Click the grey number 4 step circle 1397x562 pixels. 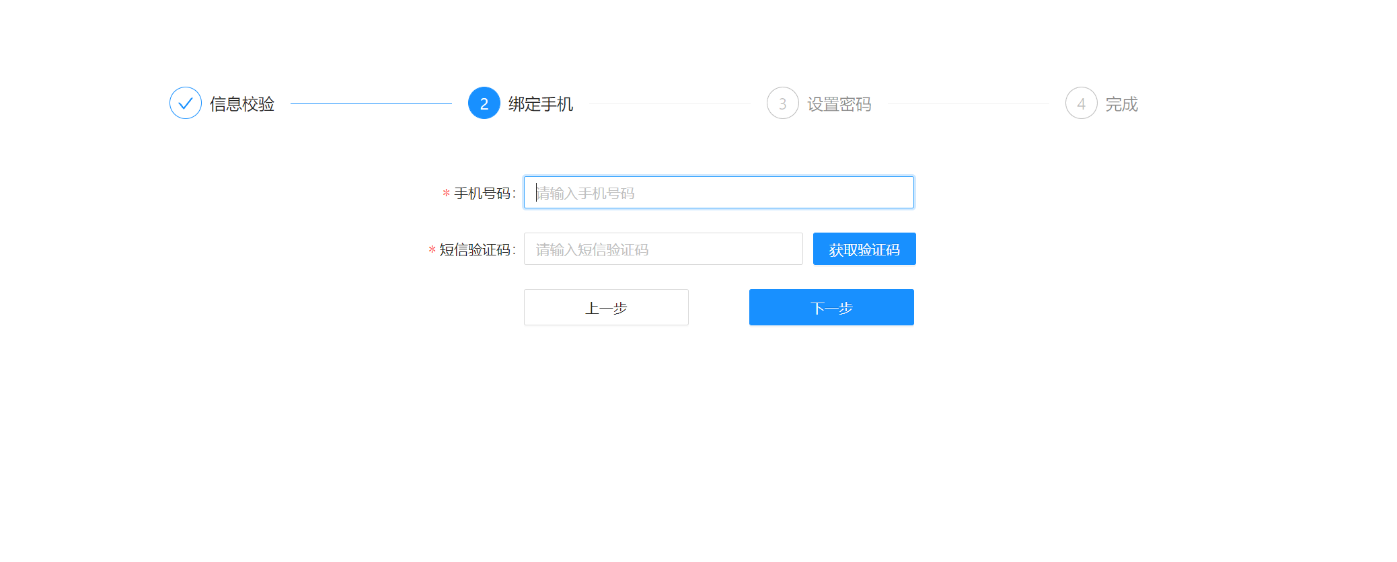pyautogui.click(x=1082, y=103)
